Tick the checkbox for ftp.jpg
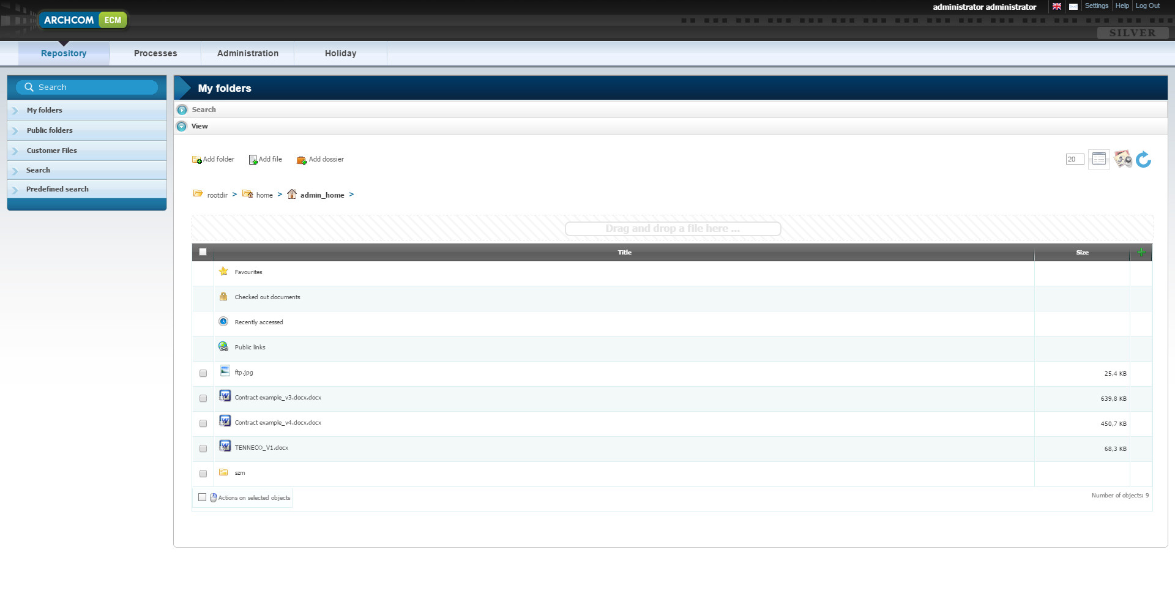This screenshot has width=1175, height=599. click(x=203, y=373)
